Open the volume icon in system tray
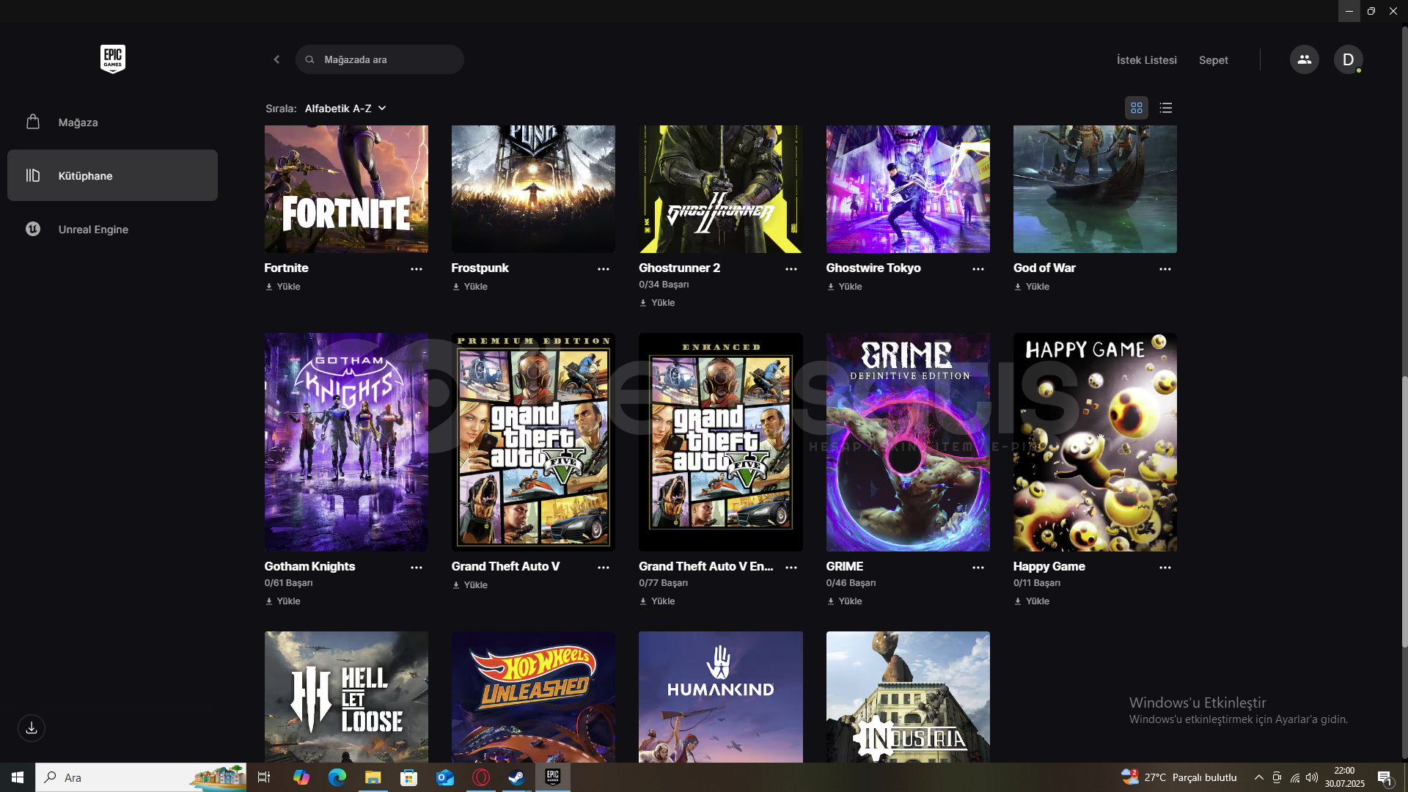The image size is (1408, 792). (1312, 777)
